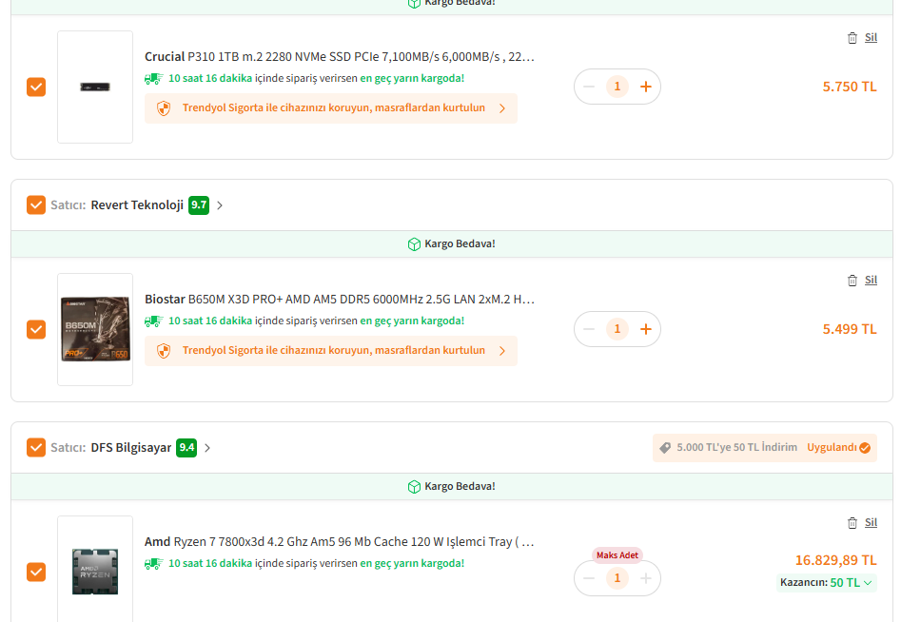Screen dimensions: 901x622
Task: Click box icon in Revert Teknoloji Kargo Bedava bar
Action: point(414,244)
